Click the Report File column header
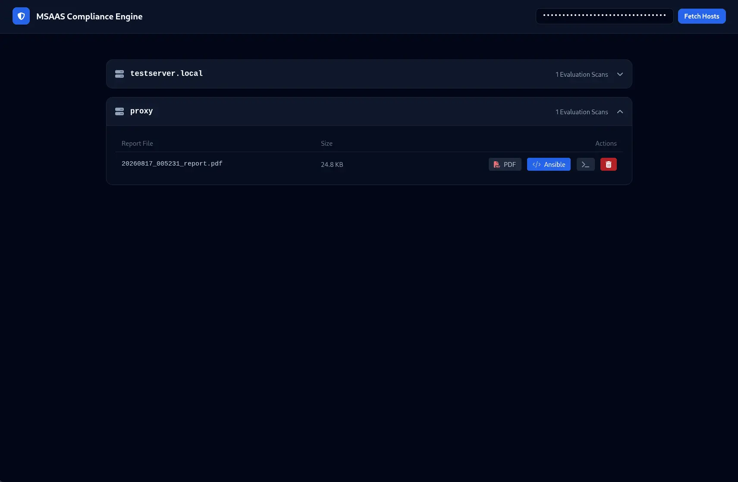Viewport: 738px width, 482px height. click(x=137, y=144)
